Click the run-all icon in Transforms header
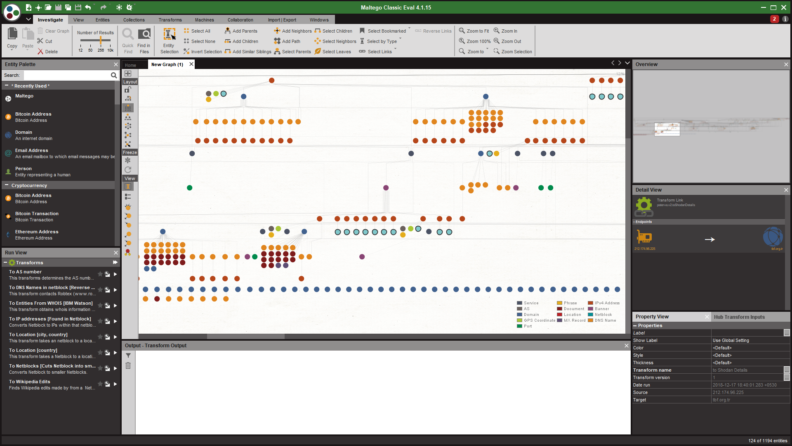The width and height of the screenshot is (792, 446). 115,262
